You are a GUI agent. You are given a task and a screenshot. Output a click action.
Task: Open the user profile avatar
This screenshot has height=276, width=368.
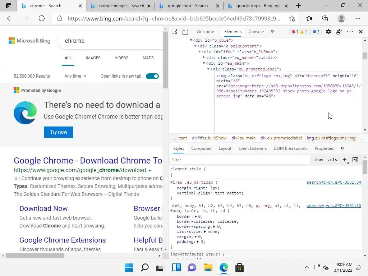pyautogui.click(x=341, y=18)
